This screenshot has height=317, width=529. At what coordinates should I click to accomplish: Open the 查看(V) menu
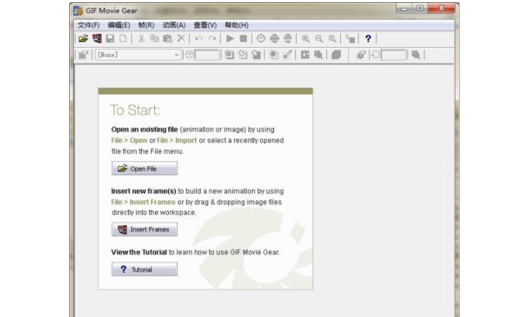tap(205, 25)
